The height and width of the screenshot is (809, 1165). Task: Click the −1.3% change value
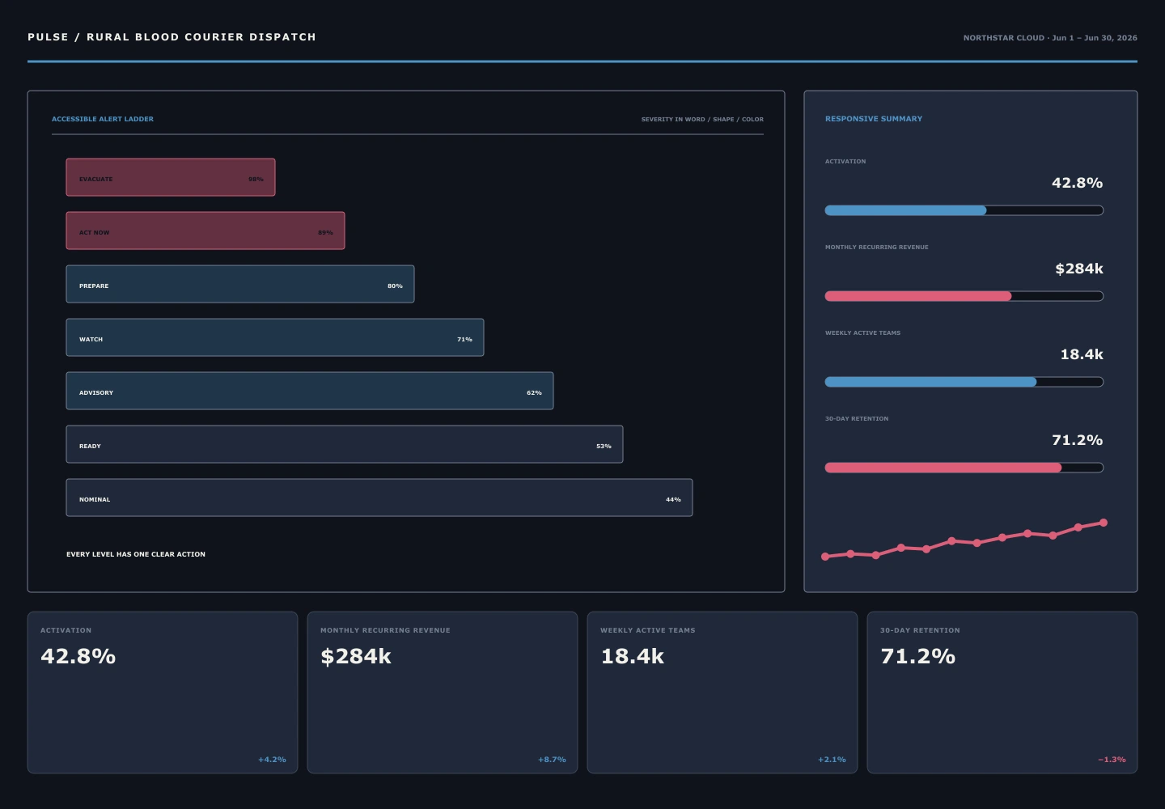pyautogui.click(x=1112, y=760)
